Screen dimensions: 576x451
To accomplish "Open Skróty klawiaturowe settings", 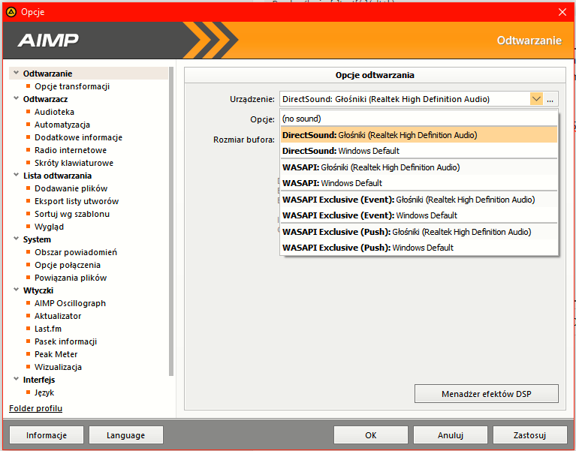I will coord(74,163).
